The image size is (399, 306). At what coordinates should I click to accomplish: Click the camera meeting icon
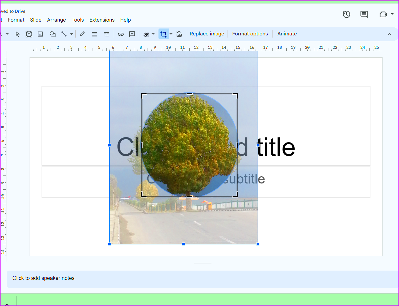[383, 14]
